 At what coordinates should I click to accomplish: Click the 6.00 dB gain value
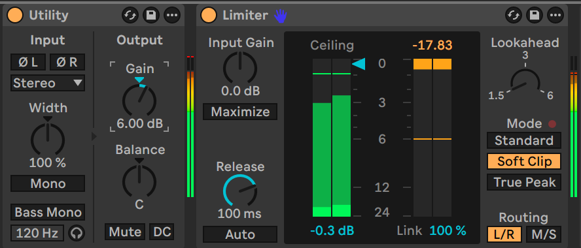click(140, 124)
